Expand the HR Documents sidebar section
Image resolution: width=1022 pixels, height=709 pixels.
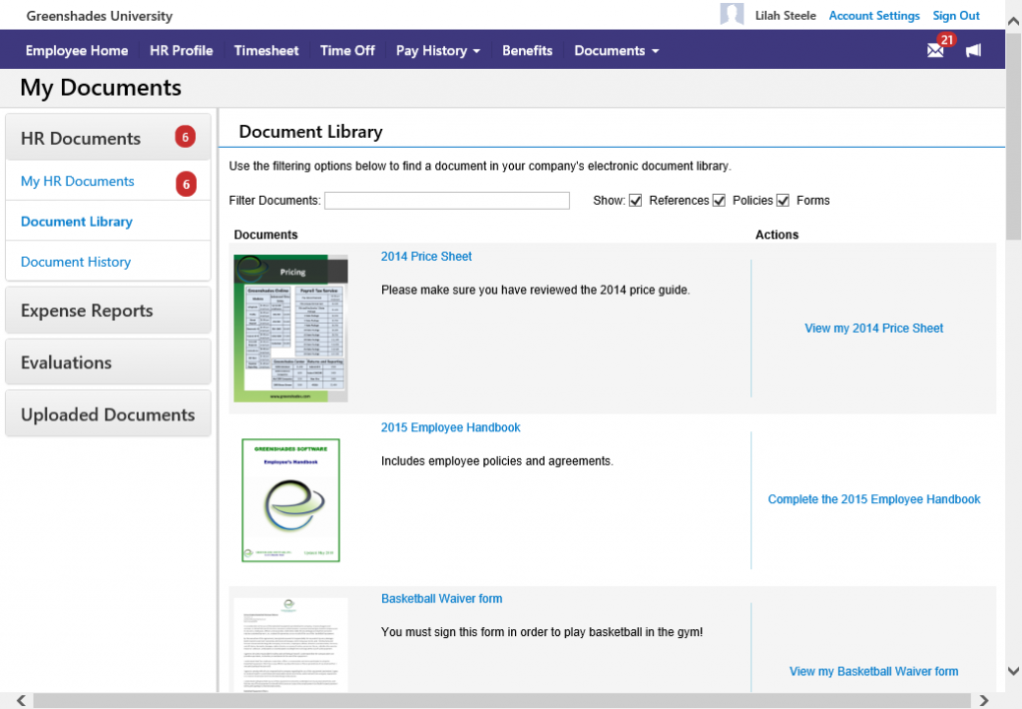click(108, 137)
